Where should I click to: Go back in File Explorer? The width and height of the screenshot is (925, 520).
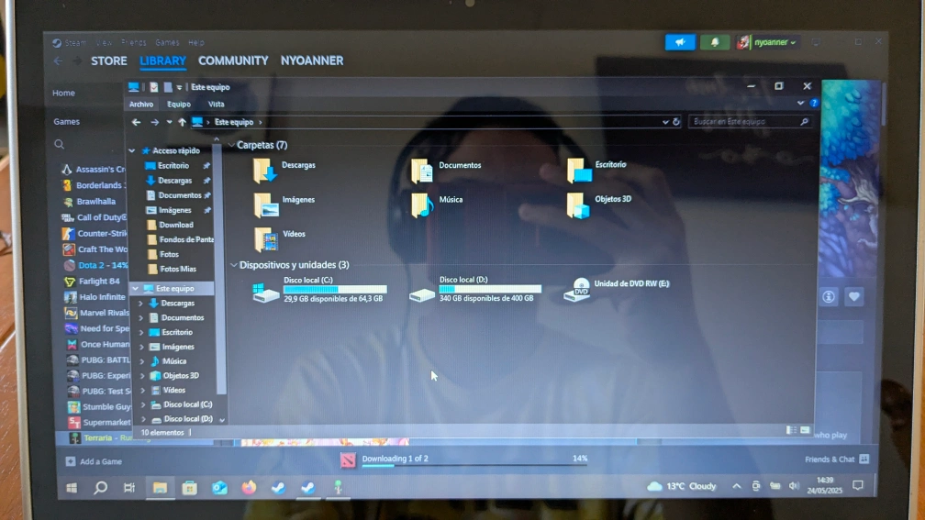coord(136,122)
